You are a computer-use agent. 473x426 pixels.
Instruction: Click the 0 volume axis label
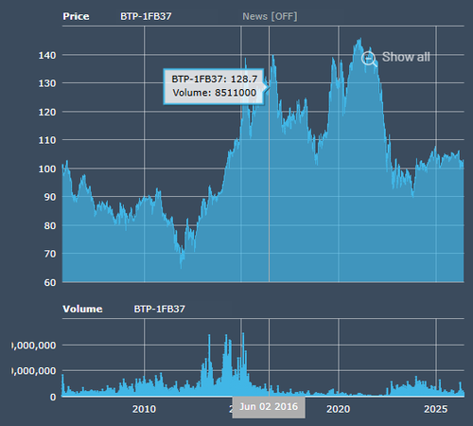click(53, 397)
